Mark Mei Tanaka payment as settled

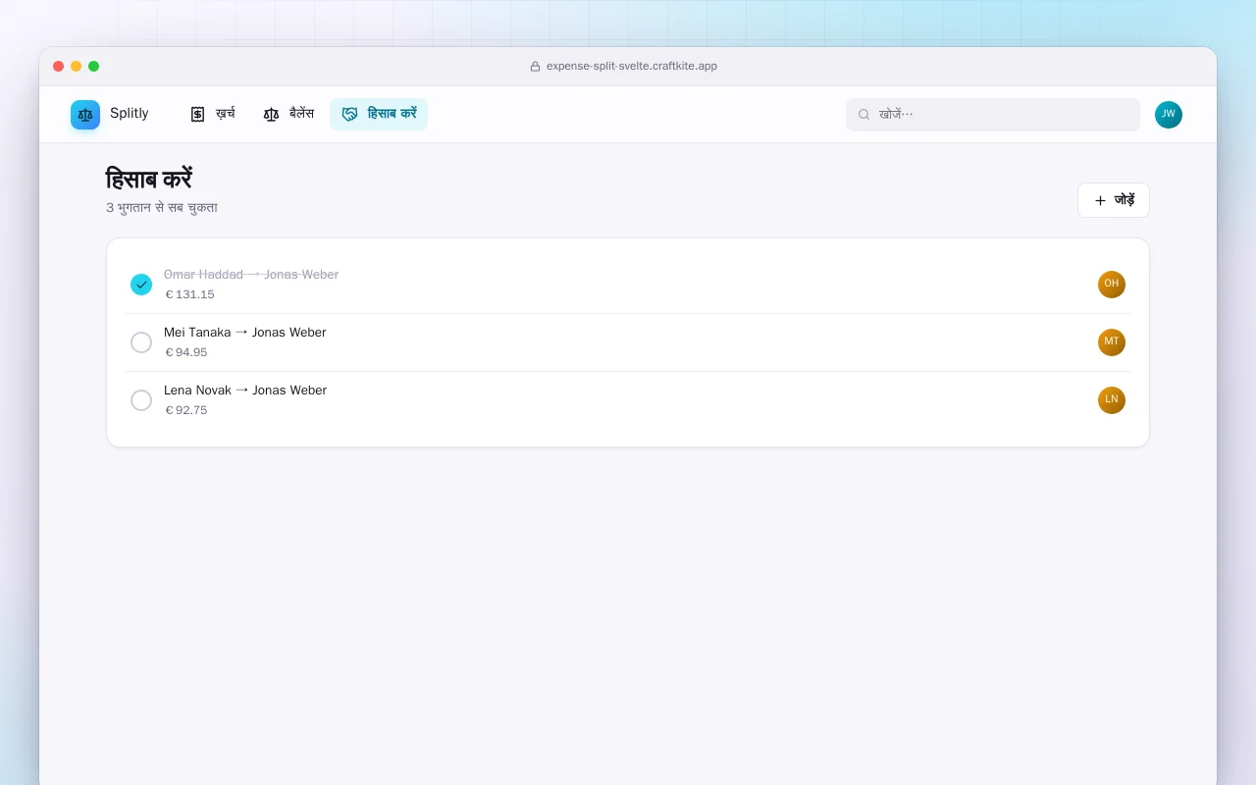pos(141,342)
